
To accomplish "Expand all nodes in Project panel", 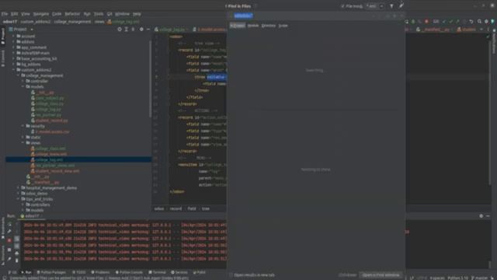I will point(126,30).
